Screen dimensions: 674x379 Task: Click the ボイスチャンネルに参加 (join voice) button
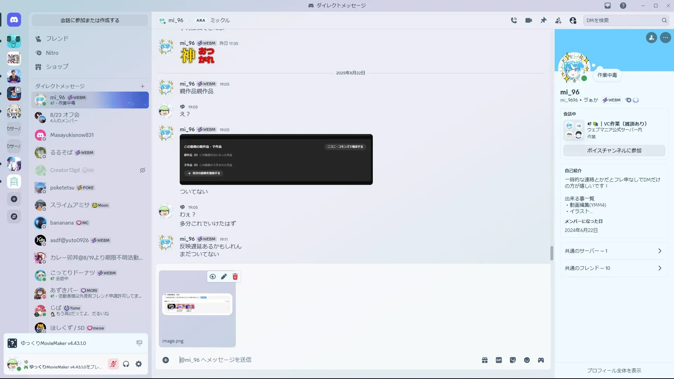coord(614,151)
